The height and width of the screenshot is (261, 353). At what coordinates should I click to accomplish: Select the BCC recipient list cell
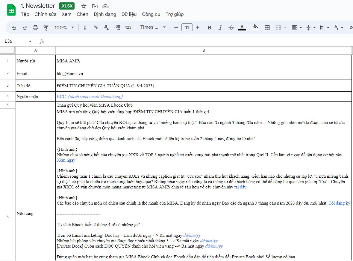204,96
